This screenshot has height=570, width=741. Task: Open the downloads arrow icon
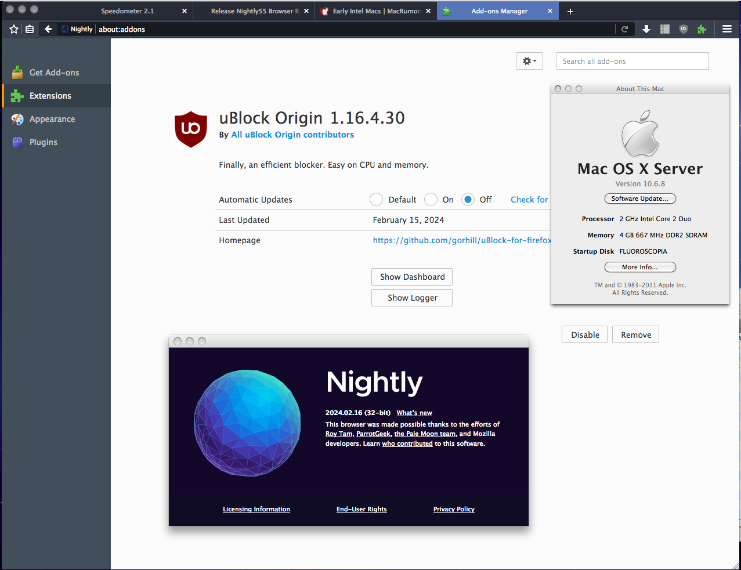point(646,29)
